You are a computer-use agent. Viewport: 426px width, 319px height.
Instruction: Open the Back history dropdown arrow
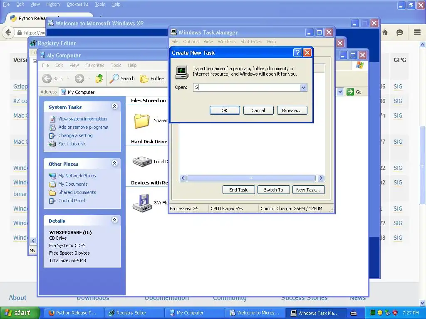click(68, 79)
